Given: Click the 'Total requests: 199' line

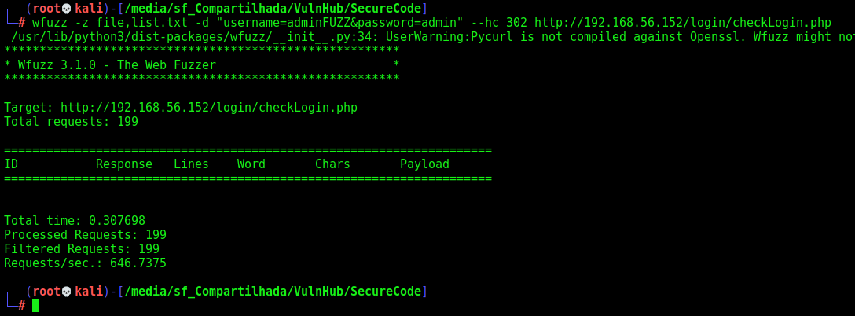Looking at the screenshot, I should pyautogui.click(x=71, y=122).
